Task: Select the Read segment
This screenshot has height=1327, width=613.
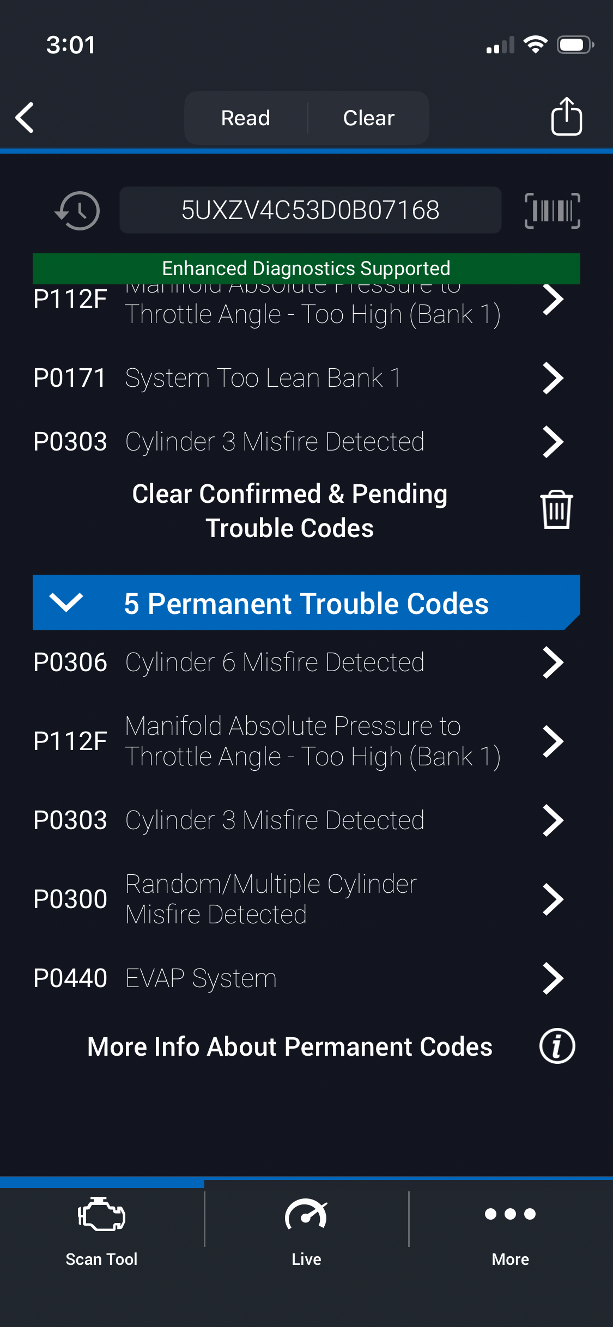Action: (246, 118)
